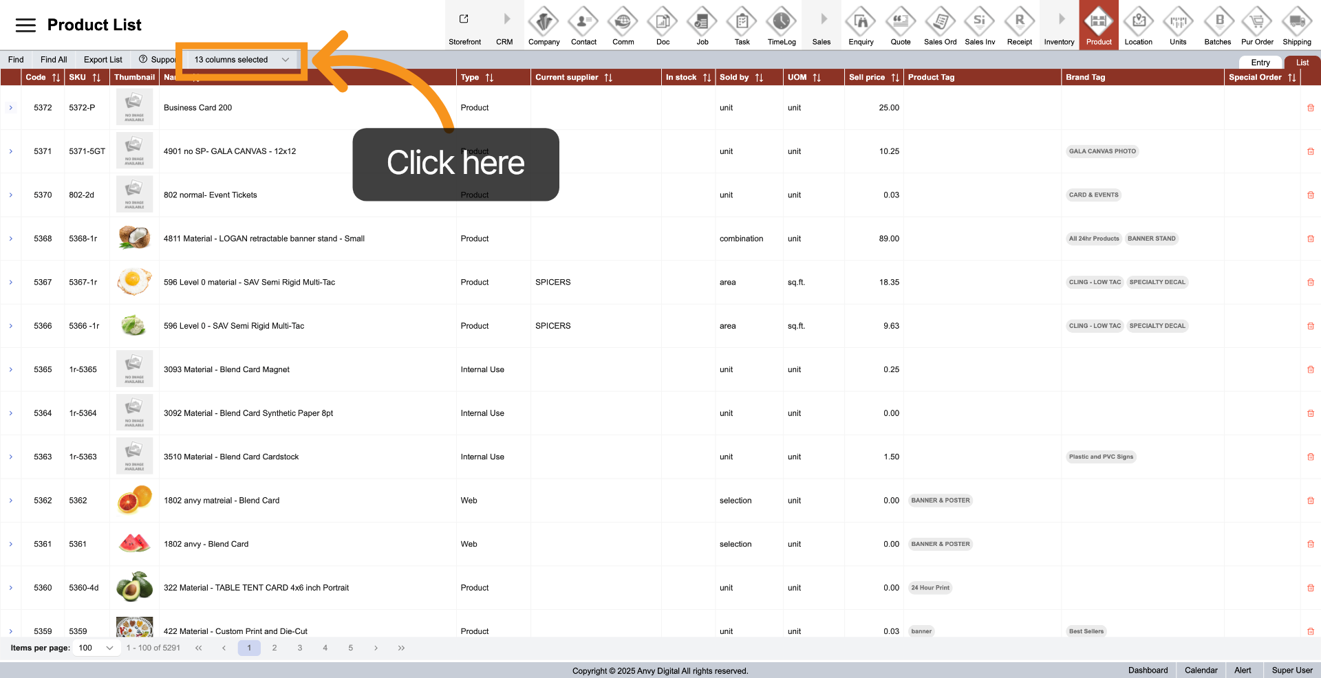Open the Items per page dropdown
The width and height of the screenshot is (1321, 678).
[96, 648]
